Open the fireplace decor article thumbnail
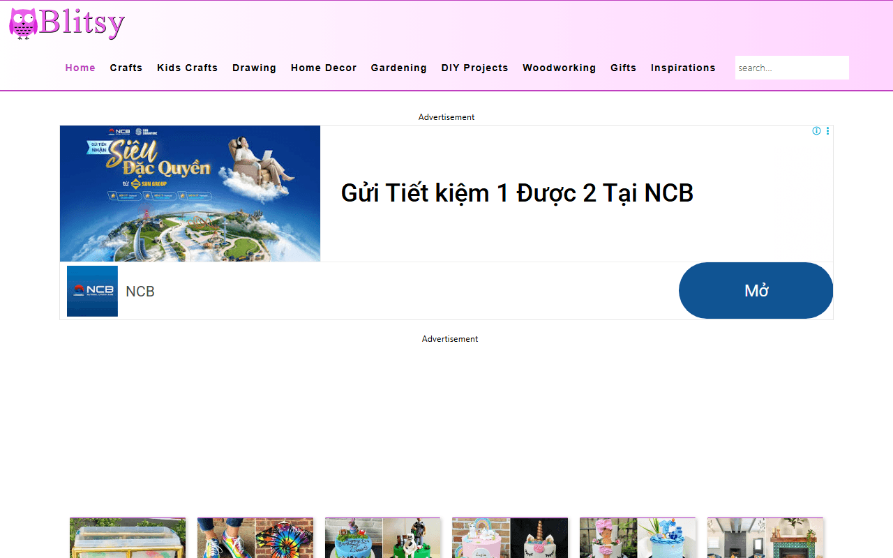 (765, 538)
